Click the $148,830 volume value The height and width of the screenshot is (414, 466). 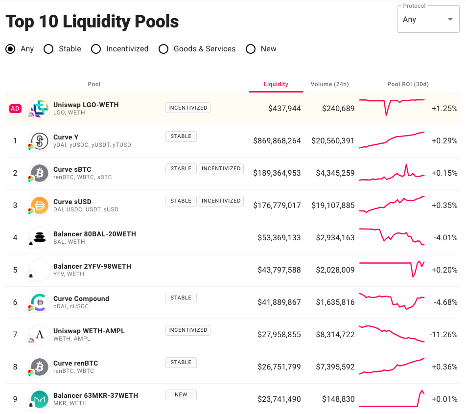338,399
